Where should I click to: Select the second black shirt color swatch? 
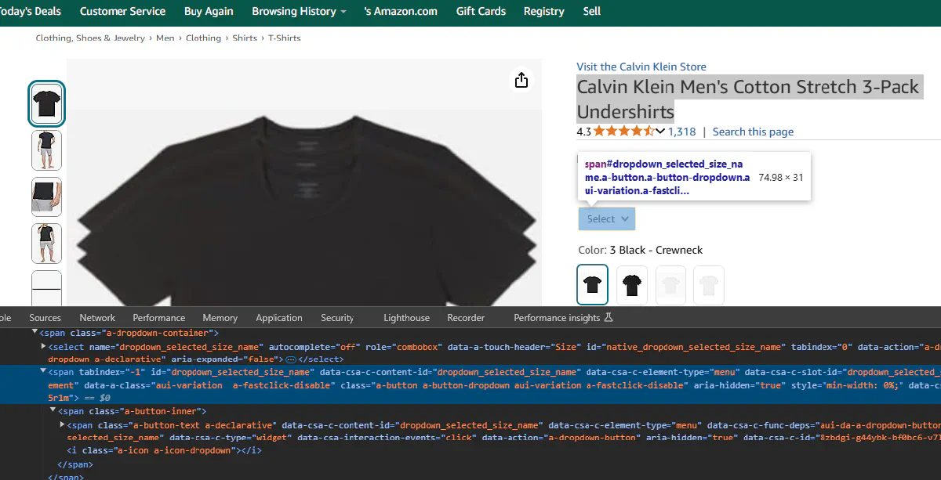tap(632, 285)
